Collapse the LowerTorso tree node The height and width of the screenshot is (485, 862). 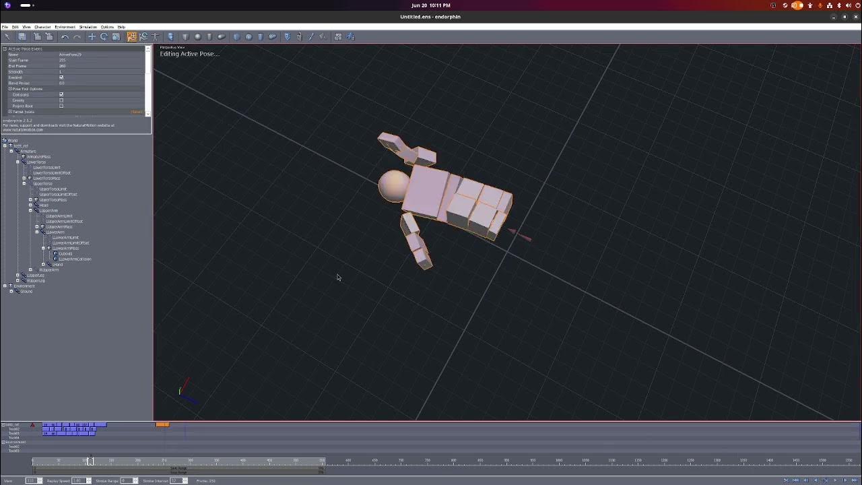18,162
